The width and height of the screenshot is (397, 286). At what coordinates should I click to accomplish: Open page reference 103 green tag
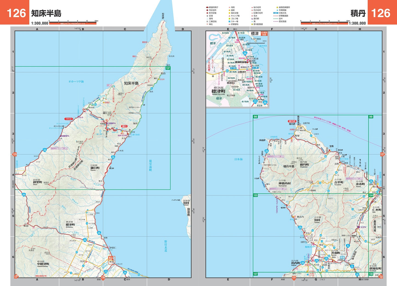pos(255,195)
